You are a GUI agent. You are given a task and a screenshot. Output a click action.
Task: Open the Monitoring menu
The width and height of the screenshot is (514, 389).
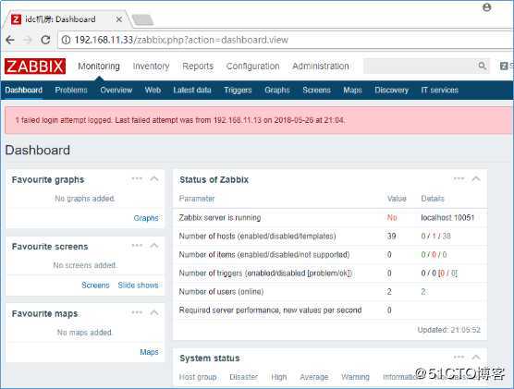[x=99, y=67]
